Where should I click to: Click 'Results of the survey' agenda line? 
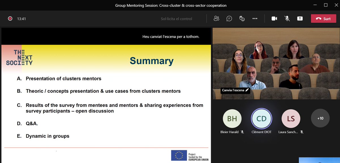(x=114, y=108)
